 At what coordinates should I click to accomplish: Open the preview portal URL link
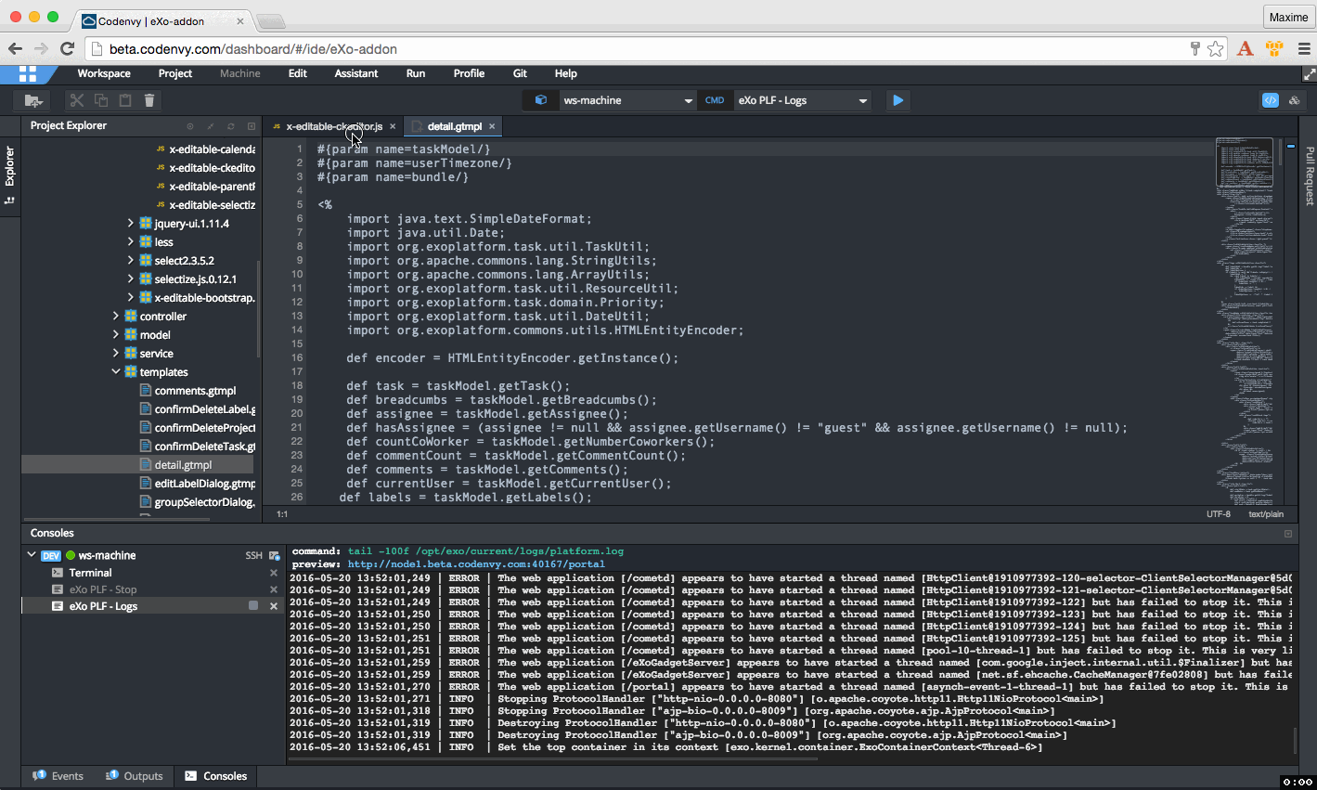(x=476, y=563)
